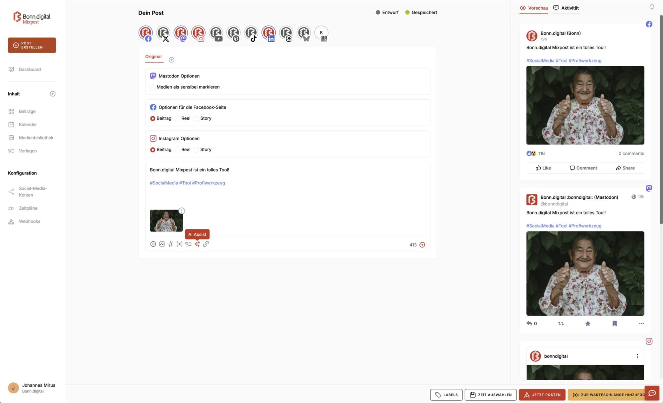
Task: Click the variables (x) icon
Action: (179, 244)
